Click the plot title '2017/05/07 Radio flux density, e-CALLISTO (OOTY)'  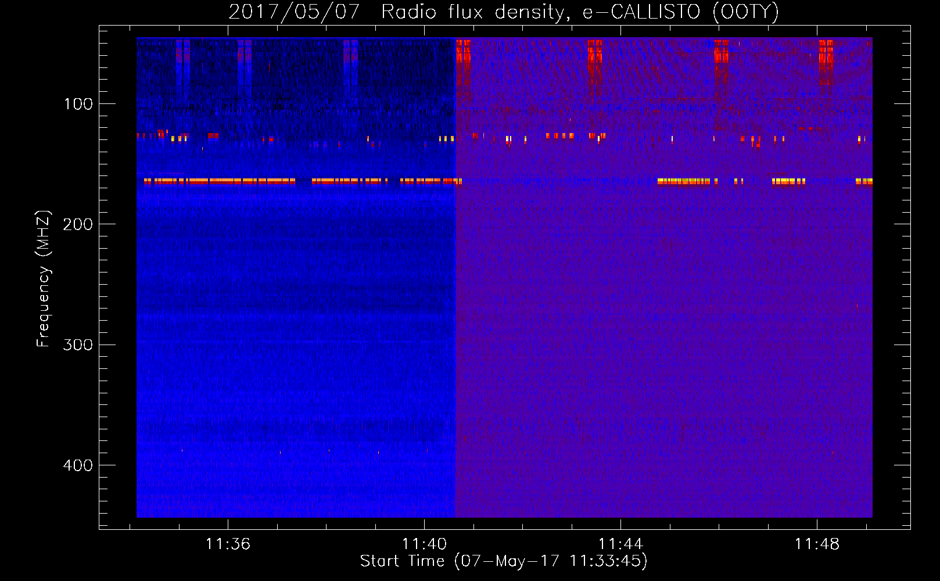pyautogui.click(x=504, y=12)
